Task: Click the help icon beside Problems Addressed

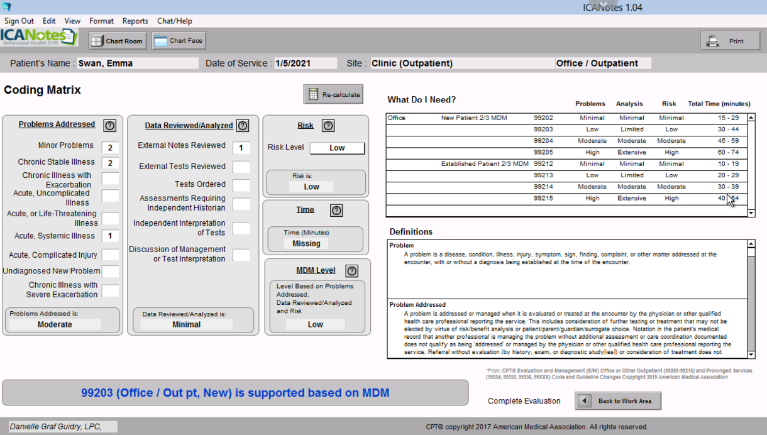Action: pyautogui.click(x=109, y=126)
